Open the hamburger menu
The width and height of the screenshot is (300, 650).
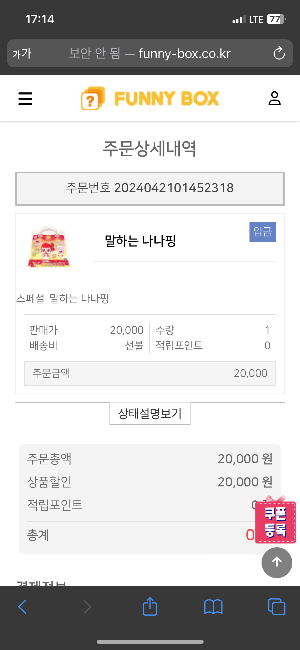[x=25, y=99]
